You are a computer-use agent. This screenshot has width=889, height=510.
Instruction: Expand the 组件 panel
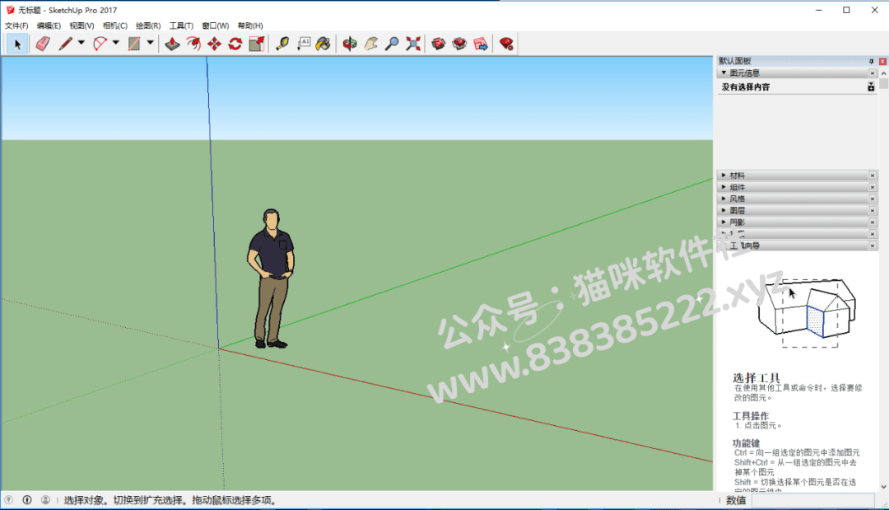point(724,187)
